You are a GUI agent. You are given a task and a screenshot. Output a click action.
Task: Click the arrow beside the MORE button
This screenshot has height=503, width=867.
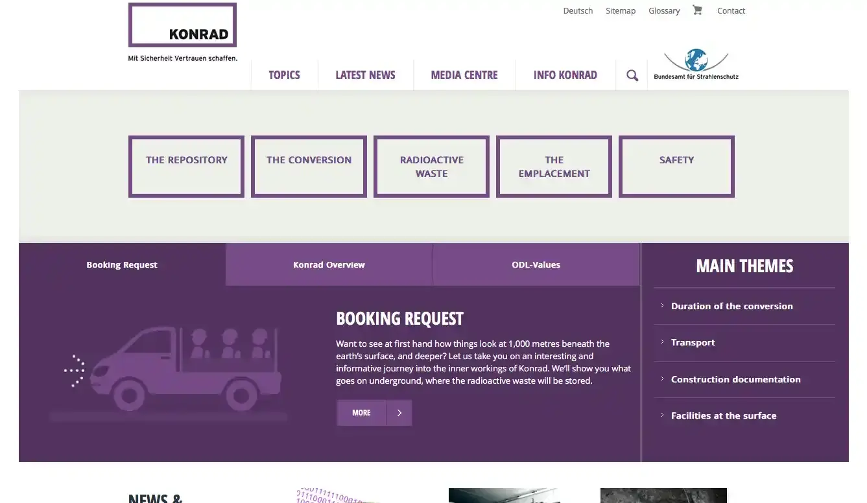399,413
